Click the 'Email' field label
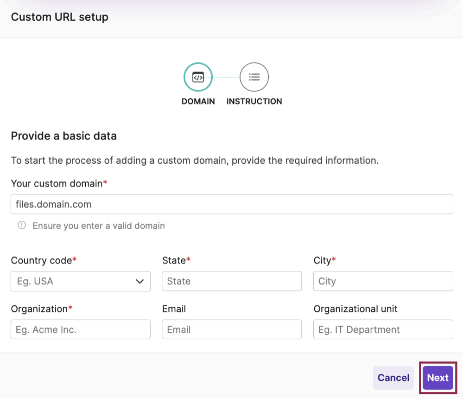 [174, 309]
